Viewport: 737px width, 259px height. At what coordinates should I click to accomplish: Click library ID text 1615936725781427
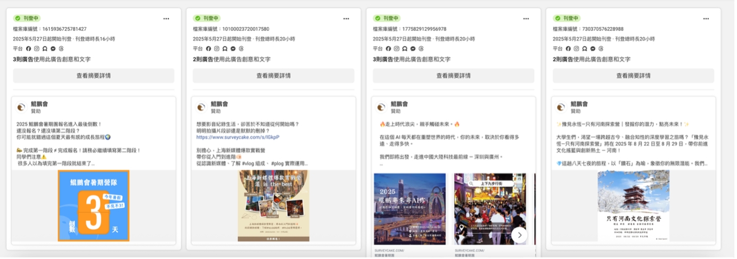point(50,29)
